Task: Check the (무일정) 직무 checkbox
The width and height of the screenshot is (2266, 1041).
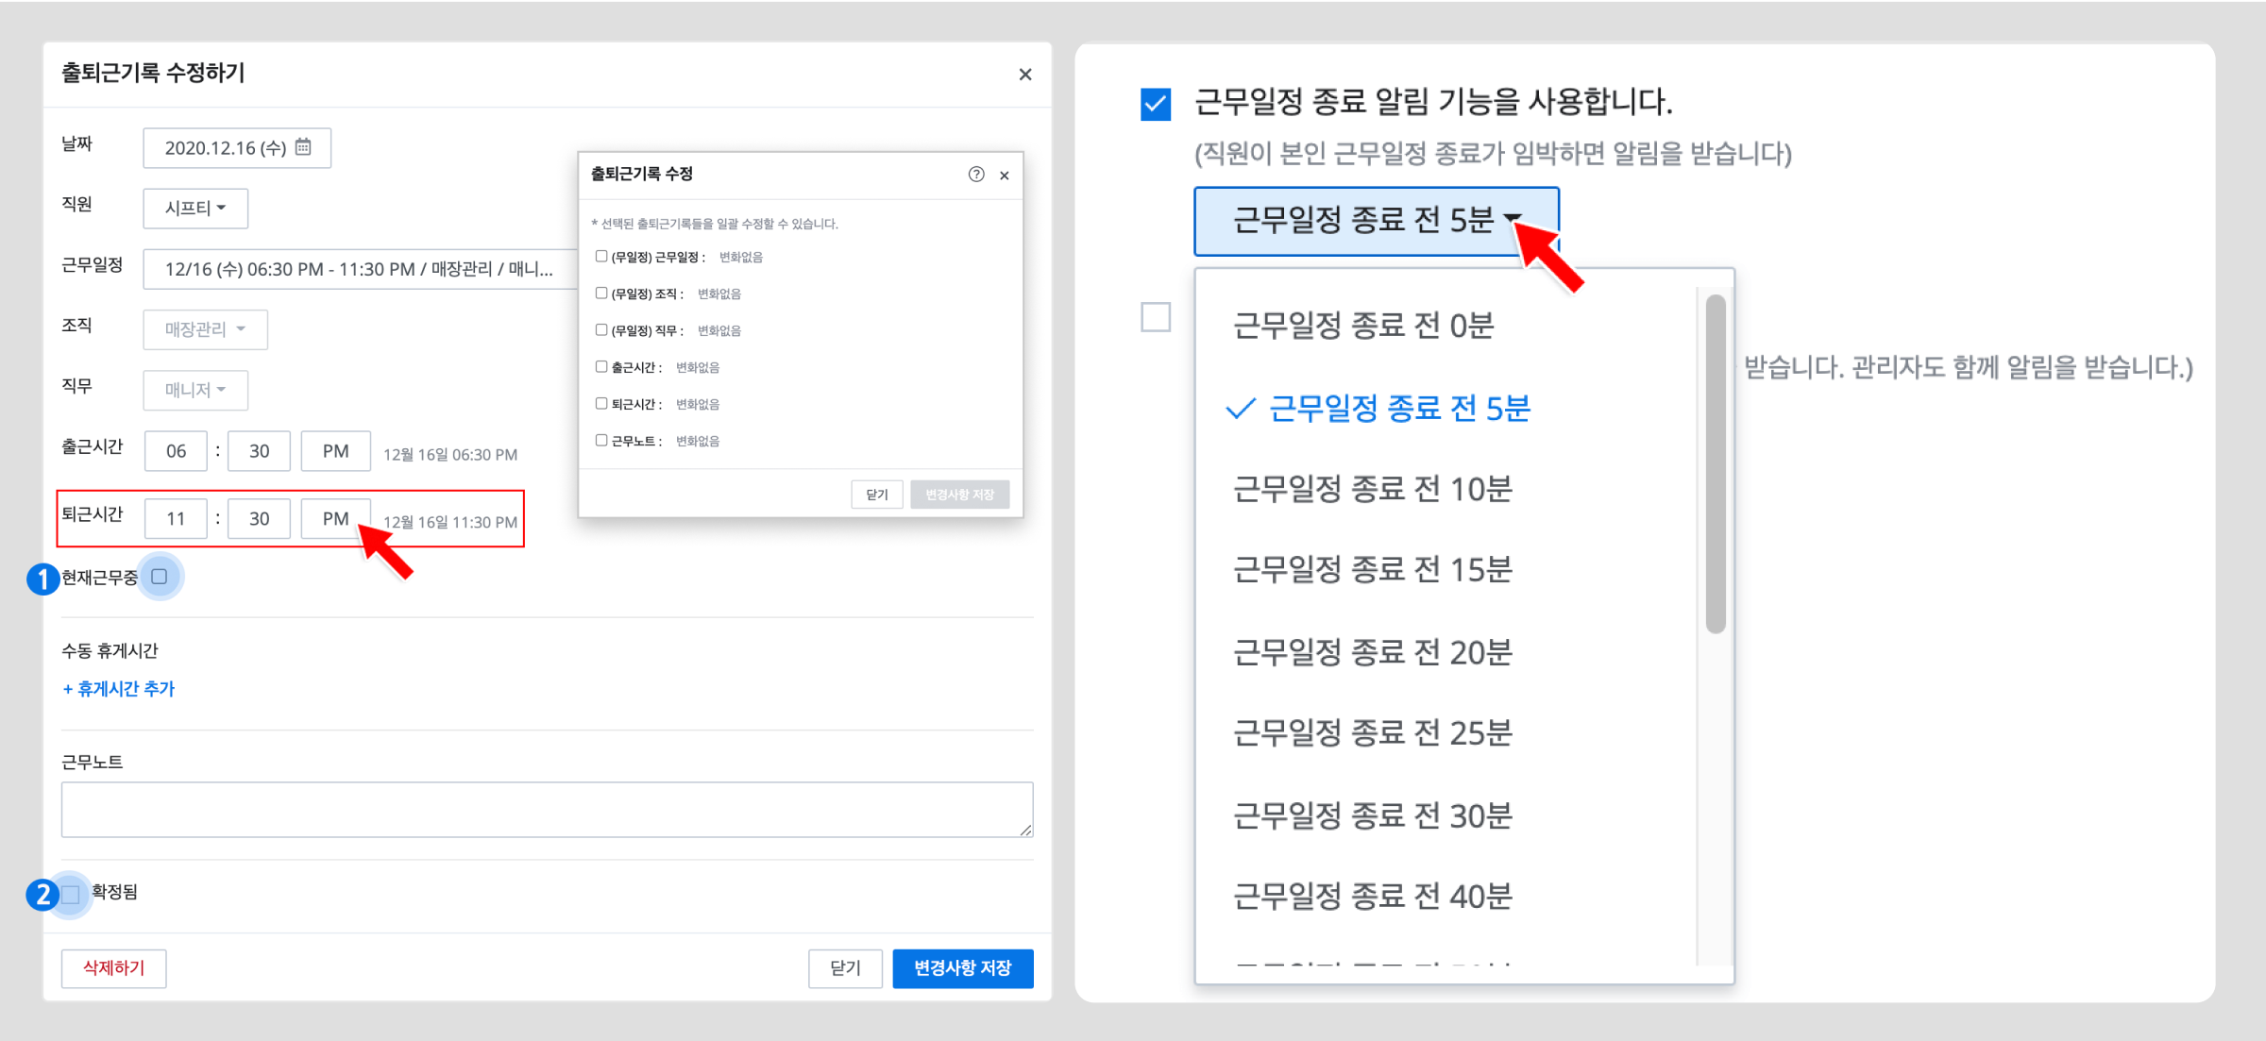Action: coord(601,330)
